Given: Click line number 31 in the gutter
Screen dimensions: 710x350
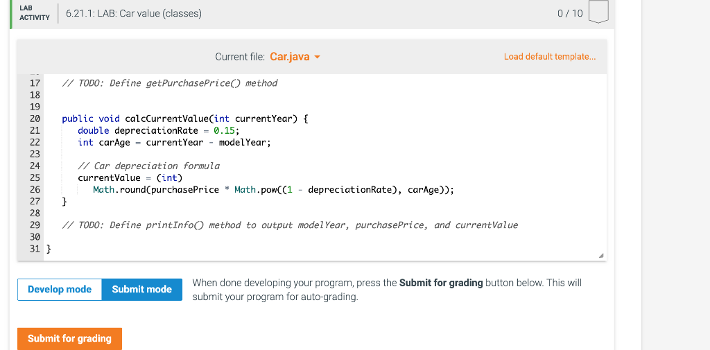Looking at the screenshot, I should coord(35,249).
